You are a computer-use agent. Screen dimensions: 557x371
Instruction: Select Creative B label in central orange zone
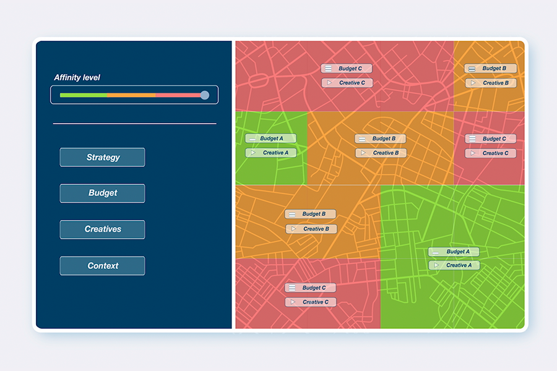click(x=386, y=153)
